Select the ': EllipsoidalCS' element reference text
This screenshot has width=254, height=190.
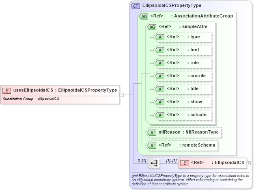point(228,162)
